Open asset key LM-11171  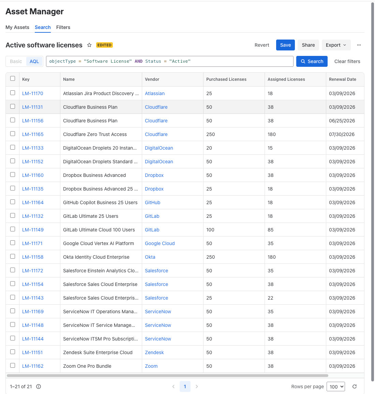coord(32,243)
